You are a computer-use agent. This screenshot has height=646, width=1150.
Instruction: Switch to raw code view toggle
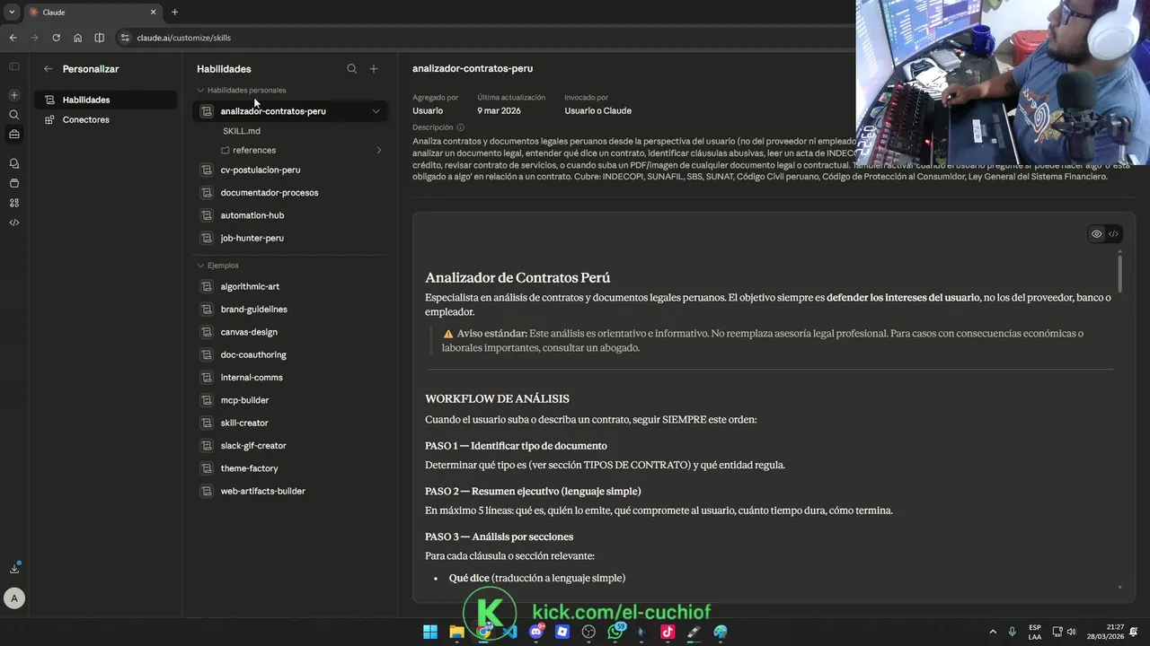1113,234
